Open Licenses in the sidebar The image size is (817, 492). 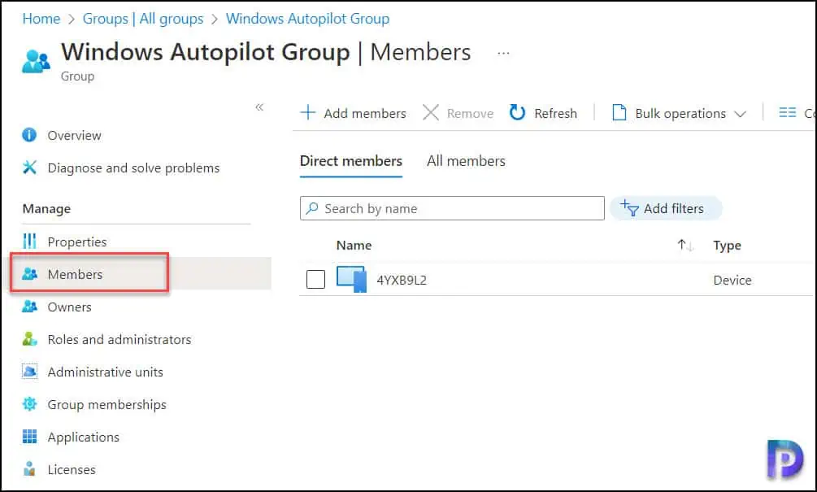tap(72, 469)
